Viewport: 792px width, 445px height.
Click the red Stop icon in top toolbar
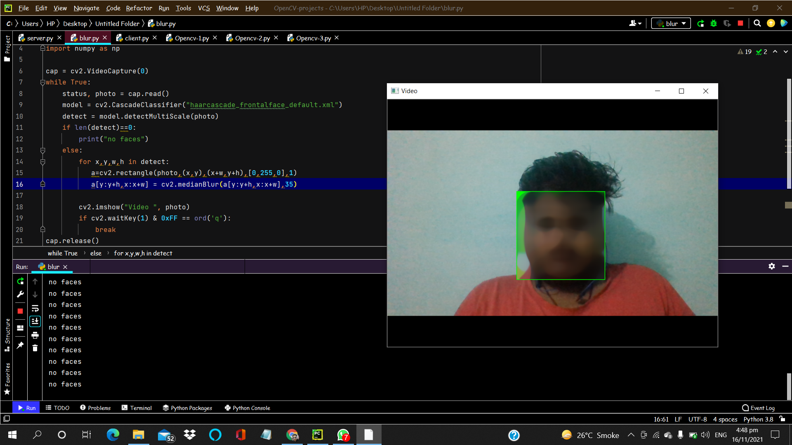pos(740,23)
